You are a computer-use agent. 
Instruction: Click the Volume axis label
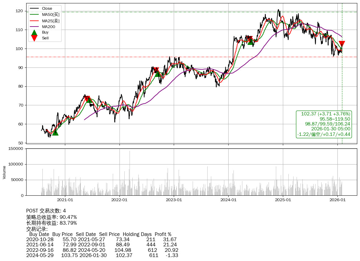point(4,172)
